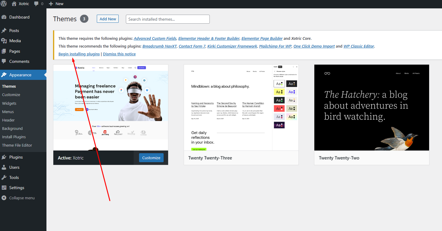Open the Header submenu item

click(8, 120)
